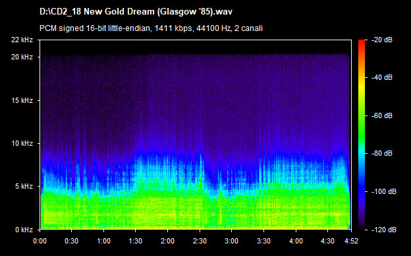Click the 22 kHz frequency axis label
411x256 pixels.
coord(22,40)
